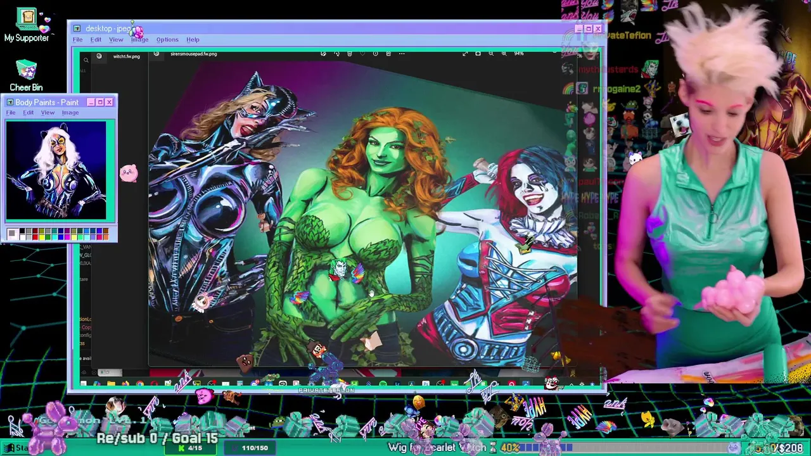Click the fit-to-window icon beside zoom out
Image resolution: width=811 pixels, height=456 pixels.
478,54
